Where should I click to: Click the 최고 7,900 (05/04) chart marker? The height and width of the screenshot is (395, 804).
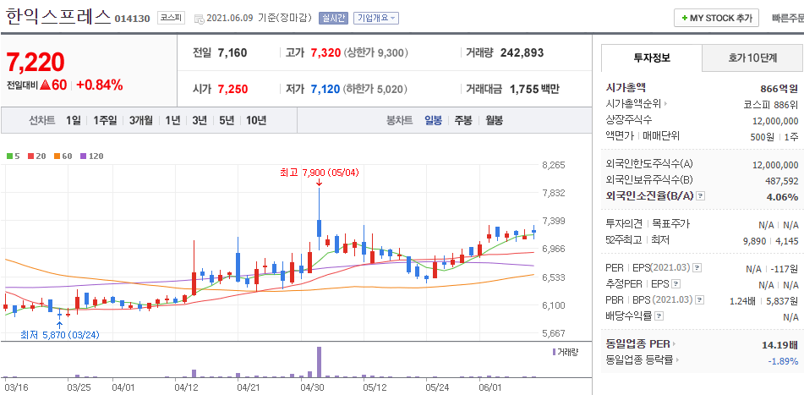319,173
